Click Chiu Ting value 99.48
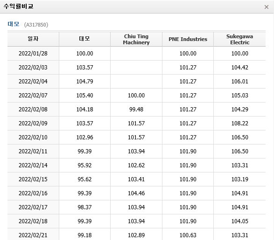Viewport: 274px width, 240px height. 136,109
